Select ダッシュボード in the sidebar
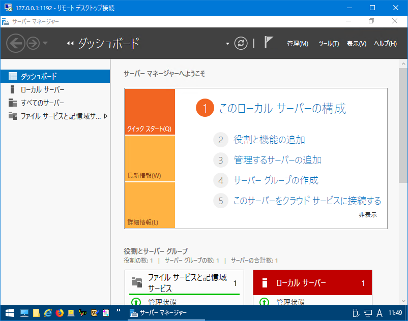The image size is (408, 321). click(x=55, y=76)
